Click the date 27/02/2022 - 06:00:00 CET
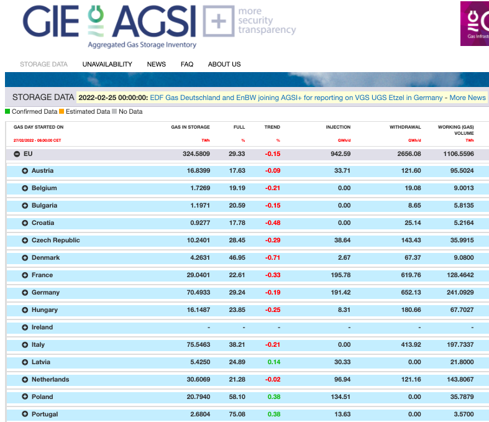 point(37,140)
